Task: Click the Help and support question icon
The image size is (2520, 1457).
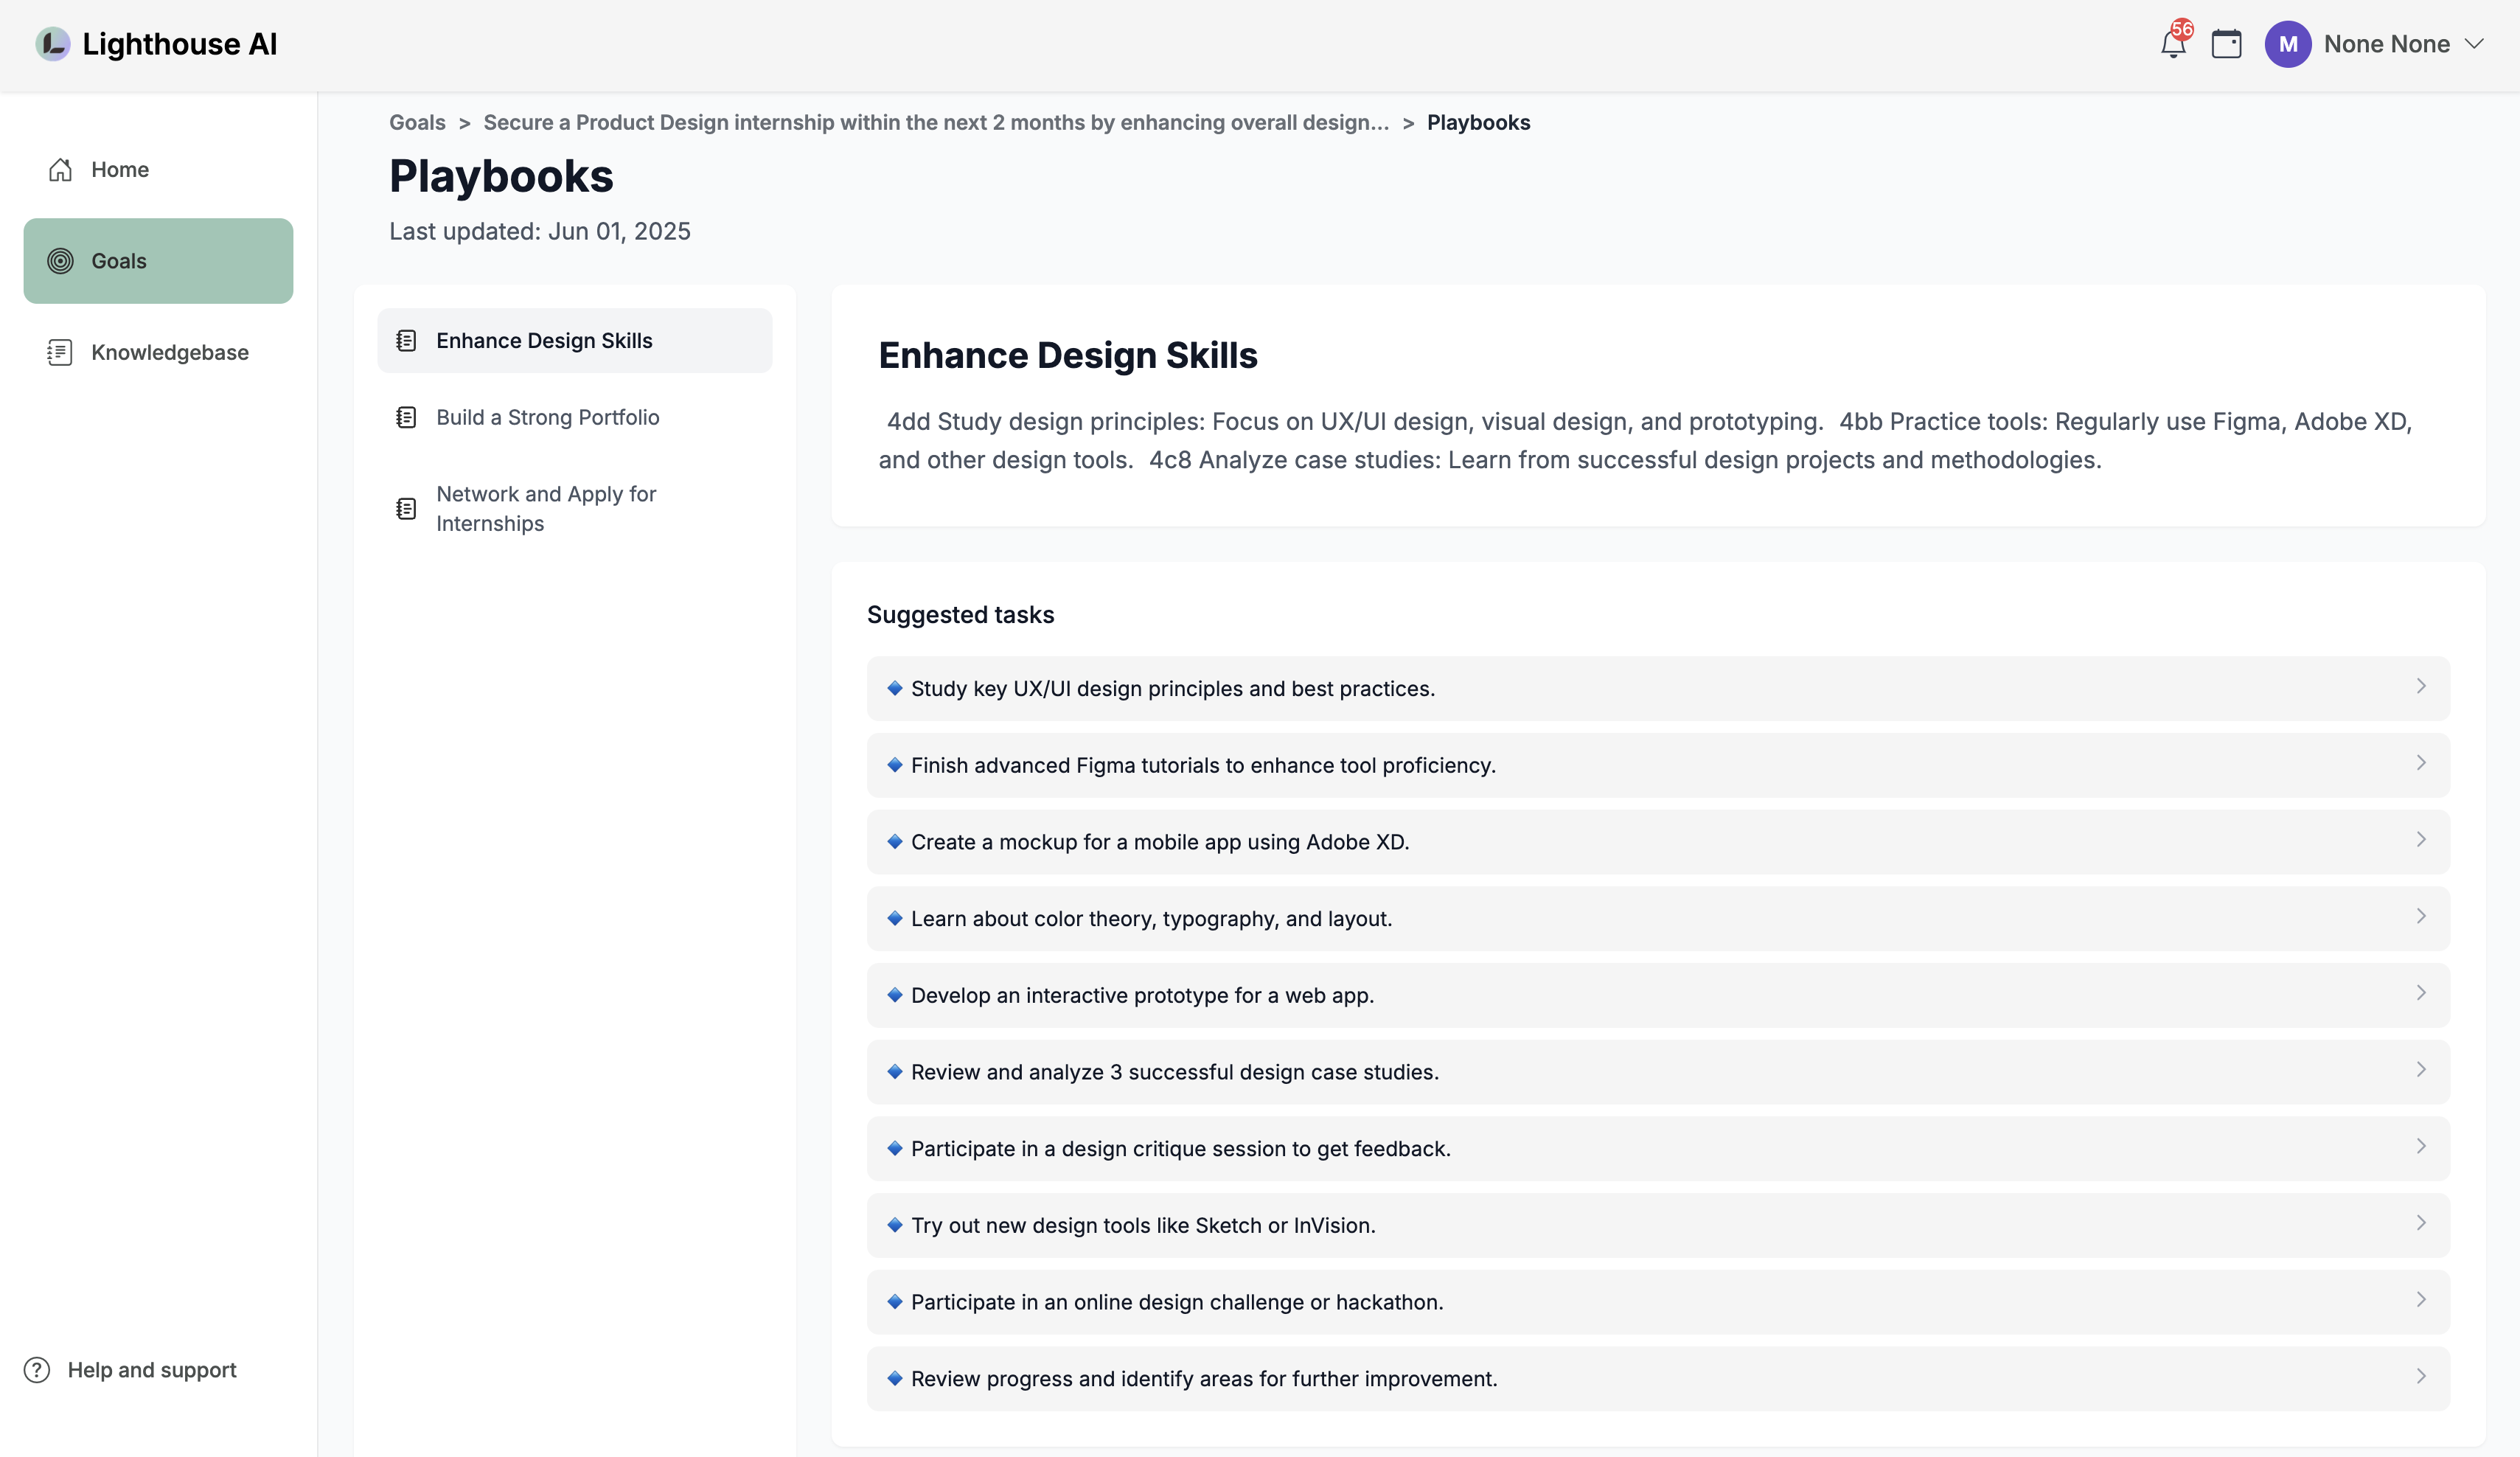Action: pos(37,1370)
